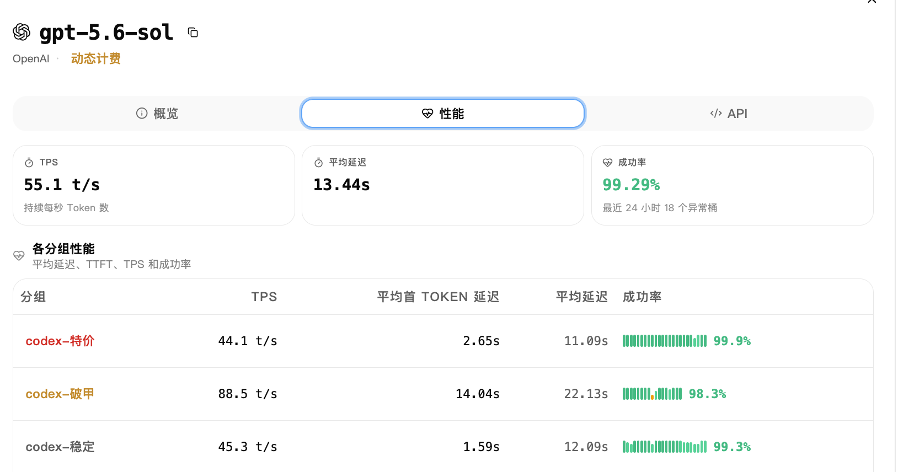The width and height of the screenshot is (898, 472).
Task: Click the heartbeat icon beside 各分组性能 heading
Action: click(19, 255)
